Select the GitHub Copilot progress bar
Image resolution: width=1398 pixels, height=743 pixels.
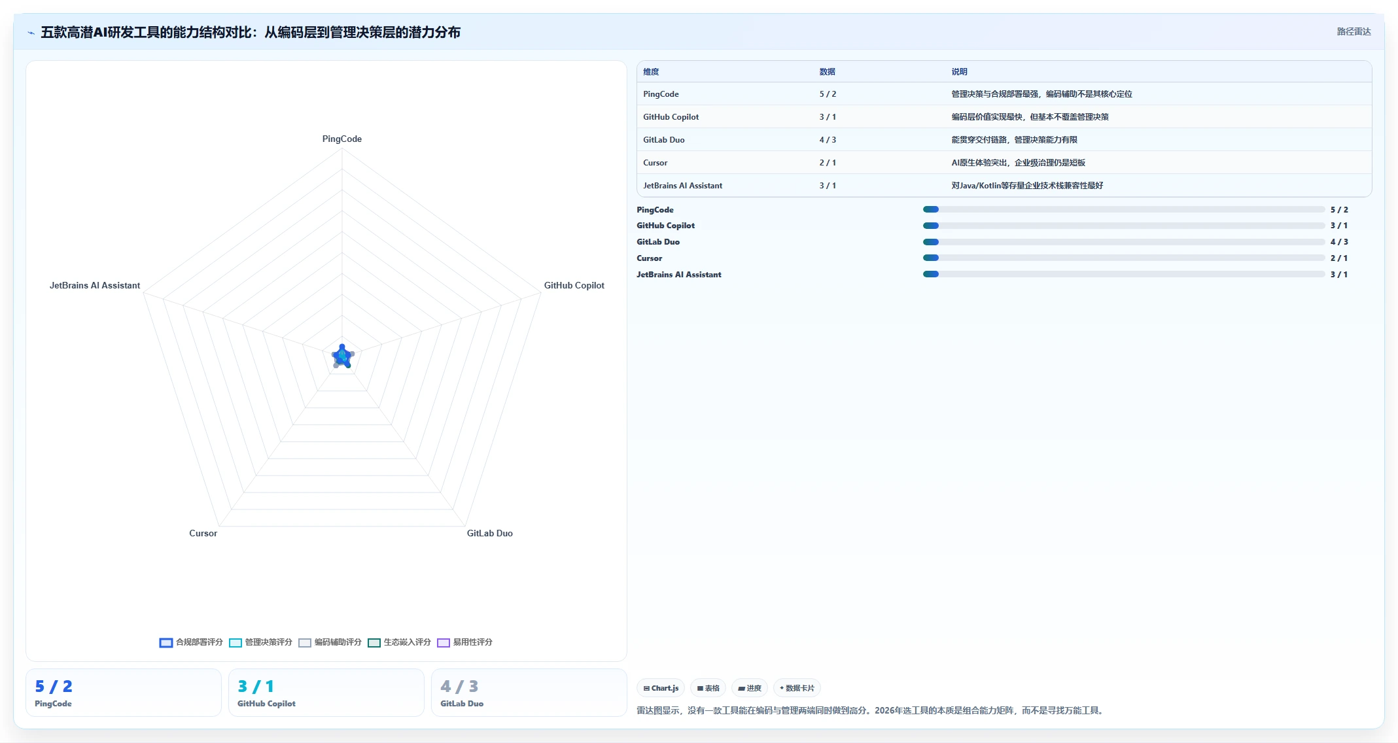click(1124, 226)
